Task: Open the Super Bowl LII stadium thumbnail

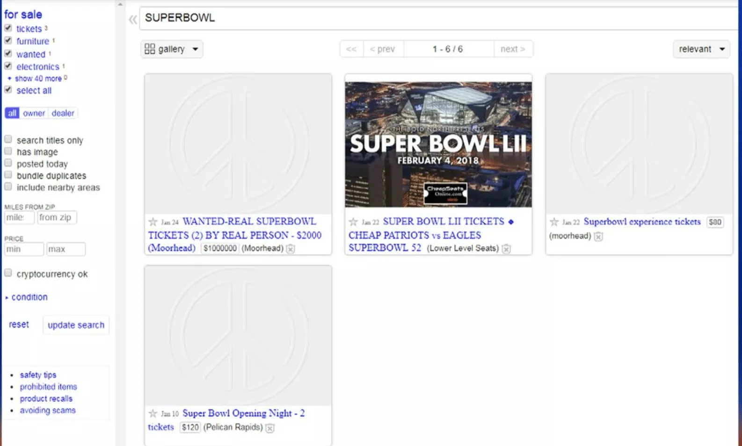Action: [438, 144]
